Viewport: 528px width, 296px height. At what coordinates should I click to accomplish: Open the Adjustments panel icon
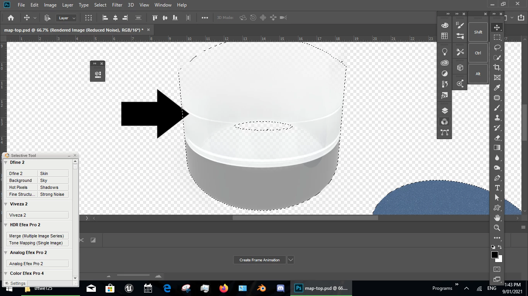tap(445, 73)
